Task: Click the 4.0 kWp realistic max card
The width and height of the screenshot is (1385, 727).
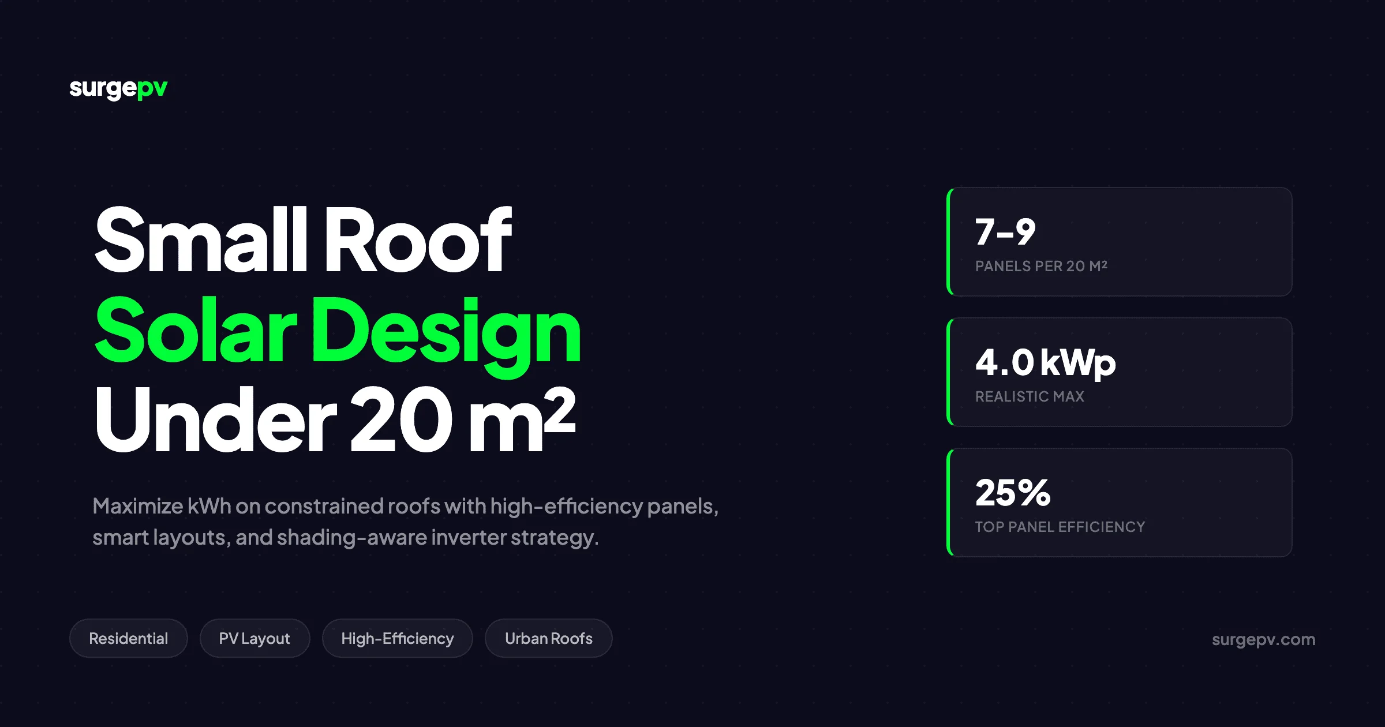Action: (x=1120, y=372)
